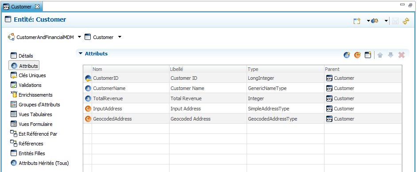Click the Groupes d'Attributs list icon
417x172 pixels.
14,104
